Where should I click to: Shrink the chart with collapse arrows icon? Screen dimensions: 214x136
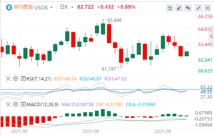(199, 8)
